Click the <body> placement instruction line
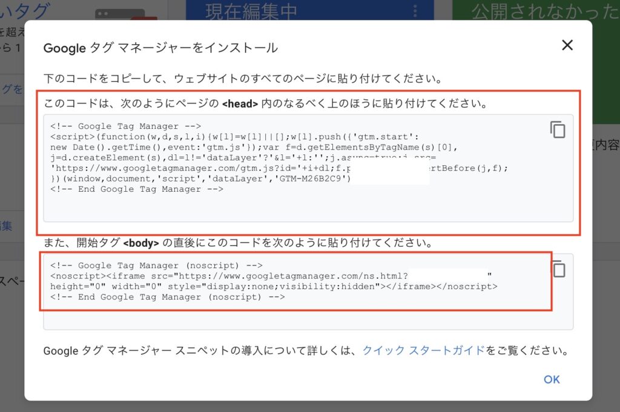The width and height of the screenshot is (620, 412). (x=238, y=243)
